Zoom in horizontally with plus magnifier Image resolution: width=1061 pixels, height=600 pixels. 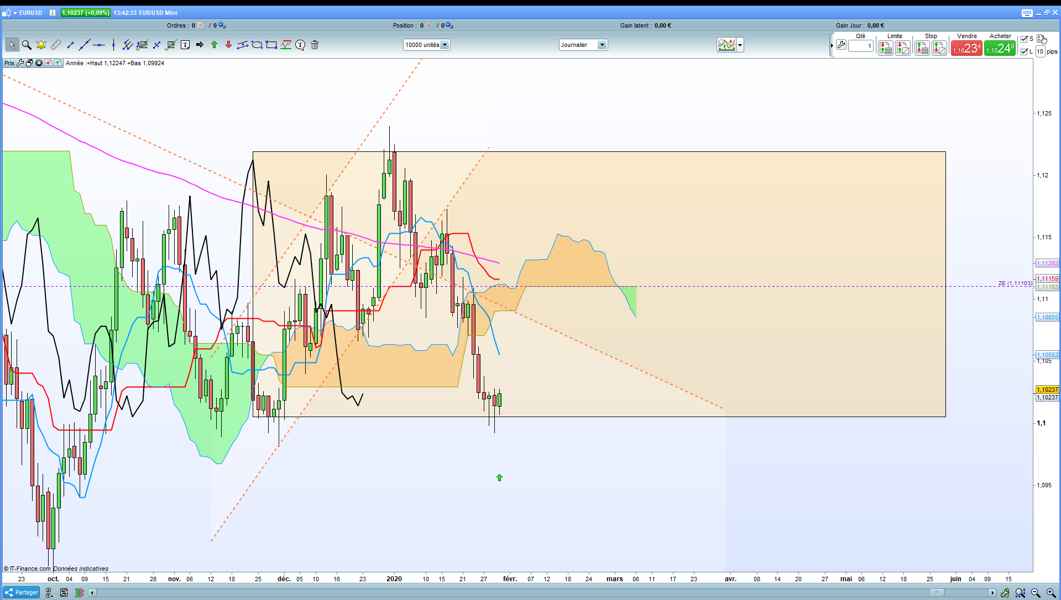click(x=1051, y=593)
